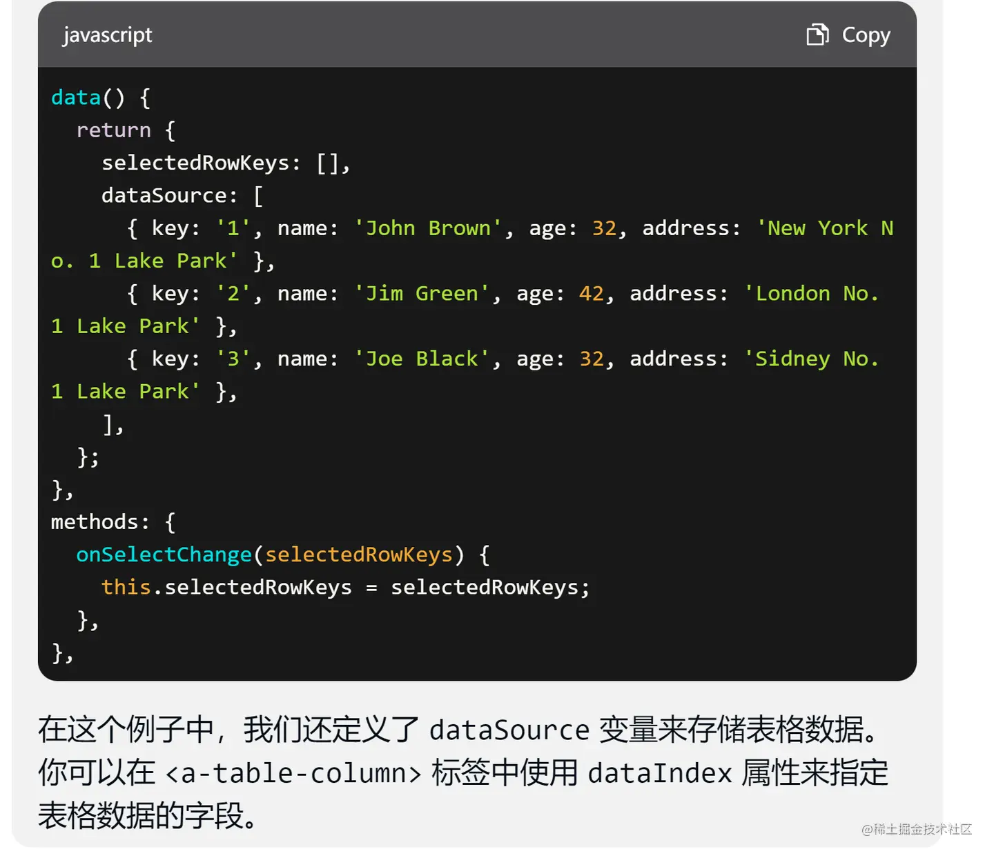994x858 pixels.
Task: Click the methods: { line
Action: tap(113, 522)
